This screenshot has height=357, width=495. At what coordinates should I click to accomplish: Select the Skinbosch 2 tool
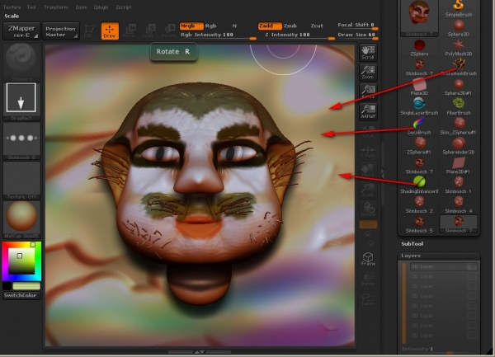[x=419, y=205]
